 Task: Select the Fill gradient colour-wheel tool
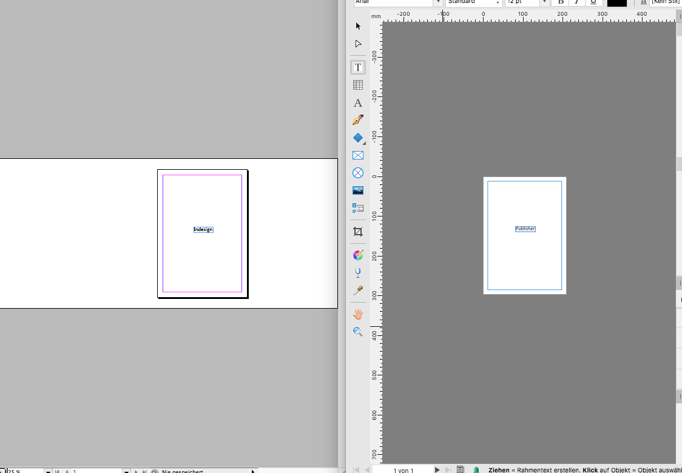pos(358,255)
